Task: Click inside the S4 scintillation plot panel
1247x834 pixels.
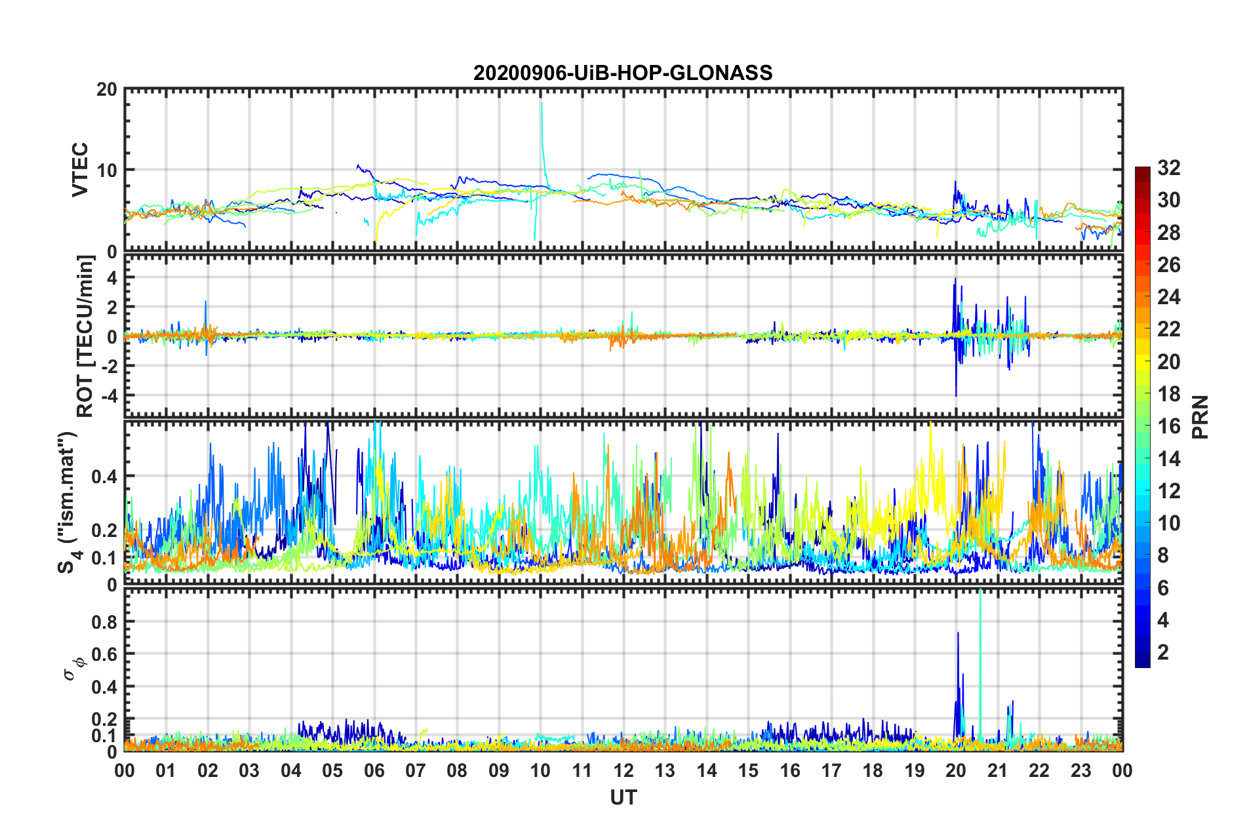Action: [623, 502]
